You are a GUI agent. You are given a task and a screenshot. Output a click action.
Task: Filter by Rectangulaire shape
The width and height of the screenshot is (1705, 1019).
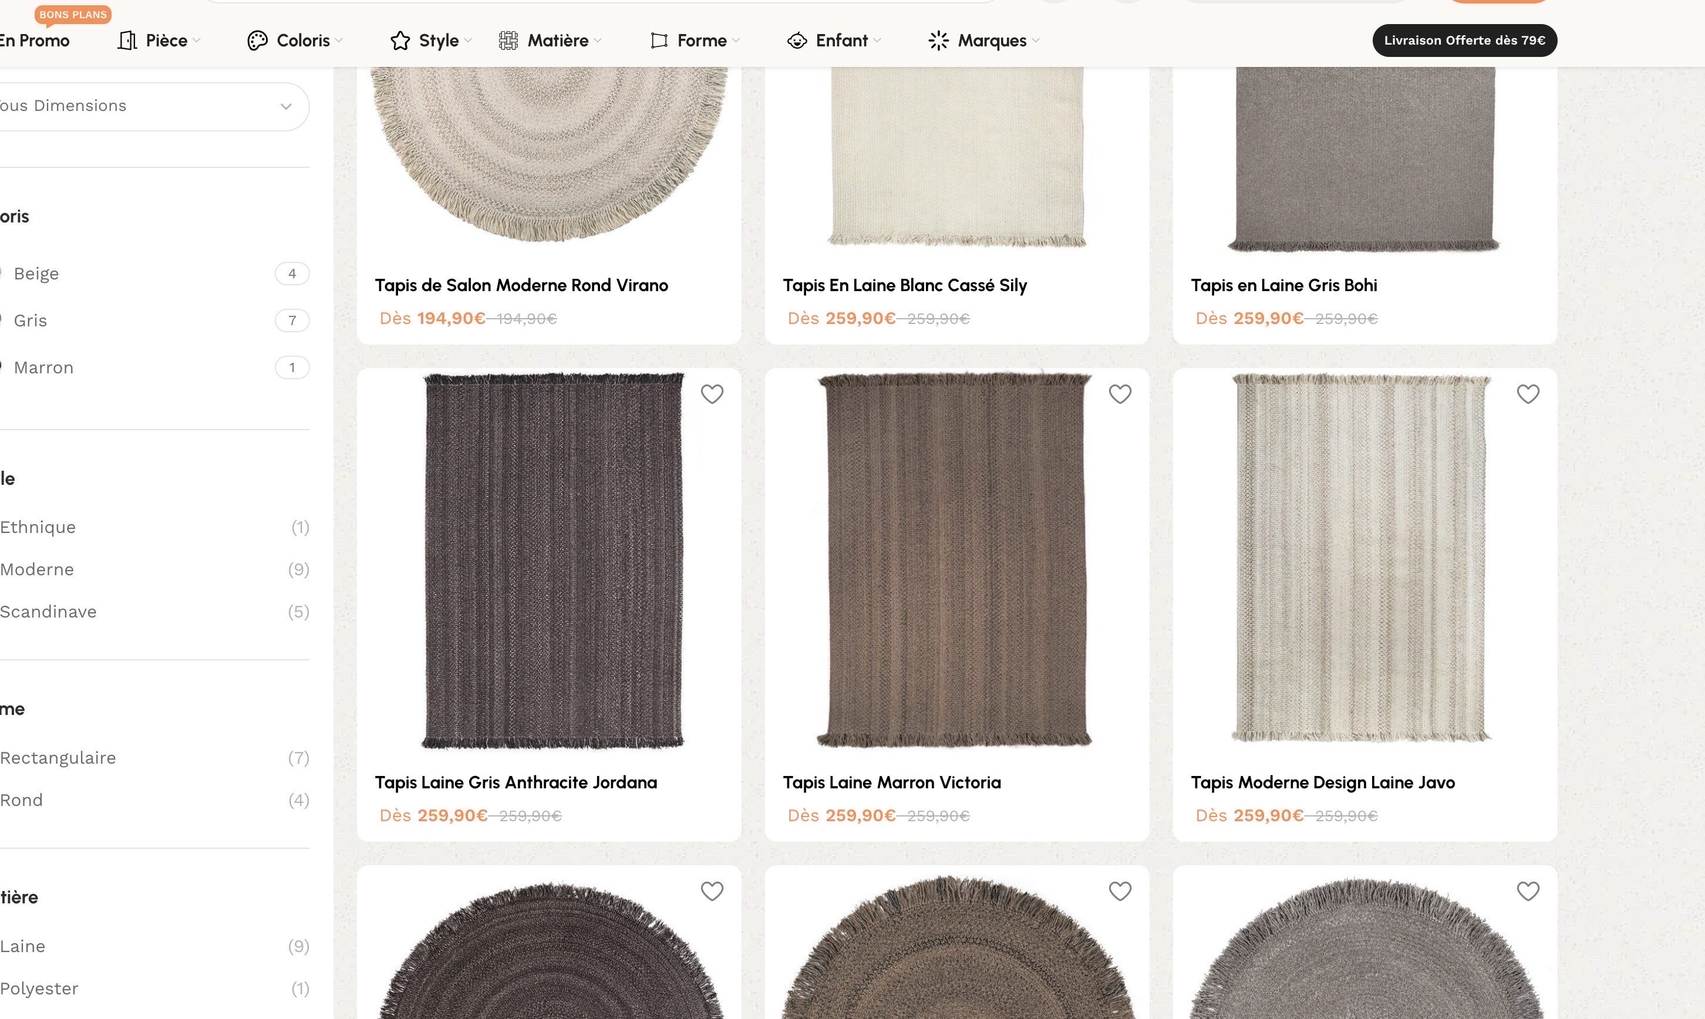click(58, 758)
